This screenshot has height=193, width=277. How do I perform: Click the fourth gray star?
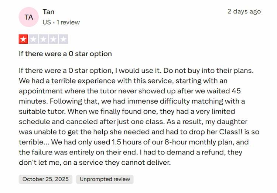pos(53,39)
